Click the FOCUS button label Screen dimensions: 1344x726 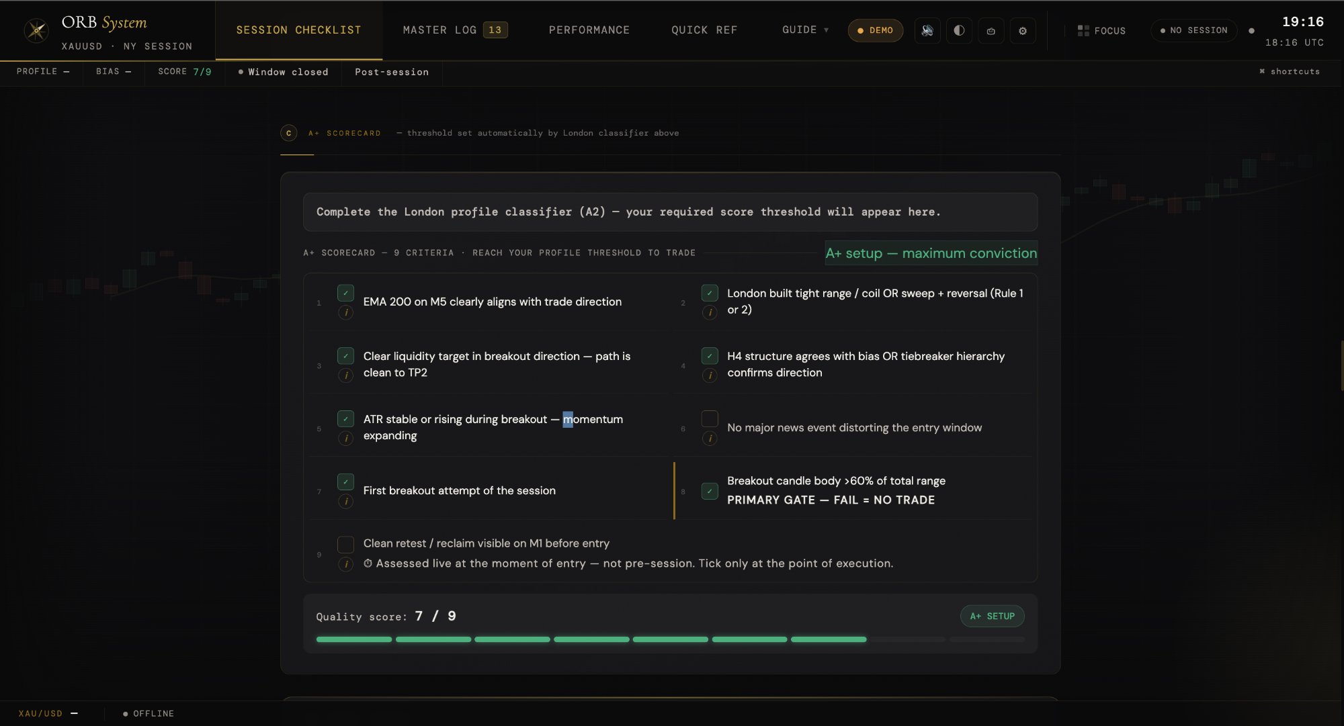(x=1109, y=31)
